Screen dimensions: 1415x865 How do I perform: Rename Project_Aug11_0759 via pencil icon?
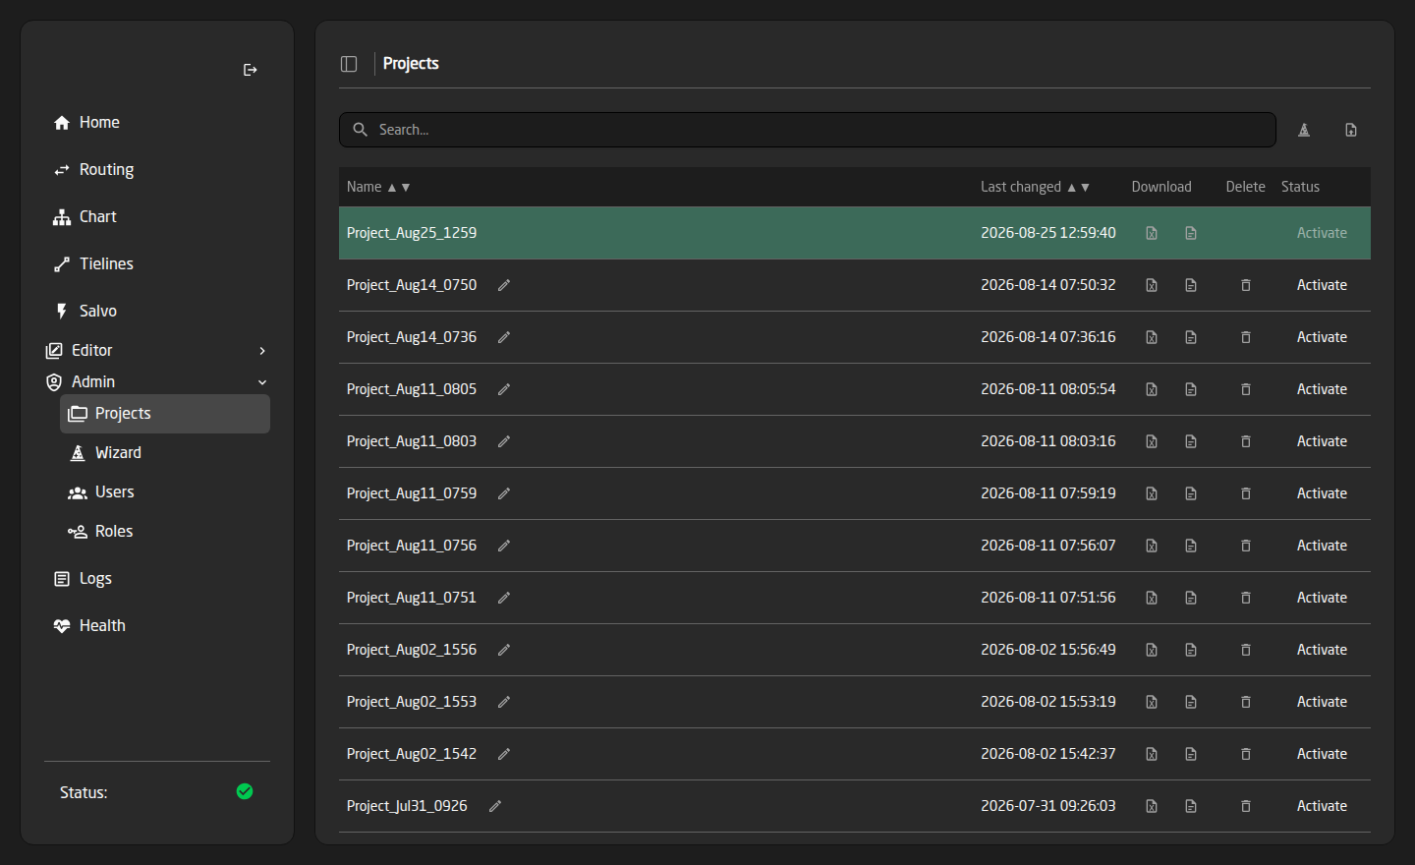pyautogui.click(x=504, y=493)
